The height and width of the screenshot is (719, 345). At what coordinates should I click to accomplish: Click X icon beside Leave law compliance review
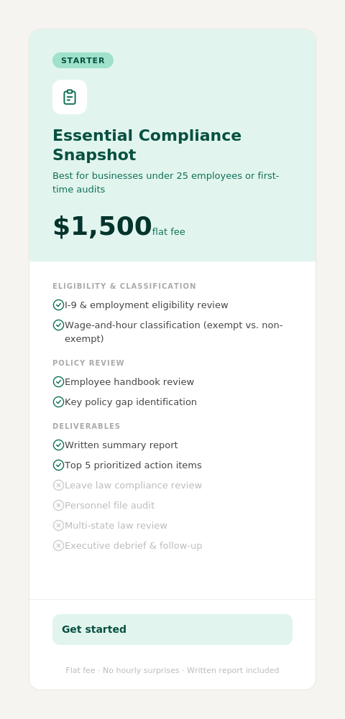click(x=58, y=485)
